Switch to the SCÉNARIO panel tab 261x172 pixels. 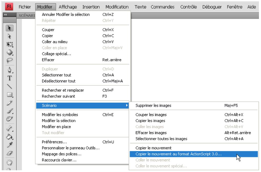(x=27, y=16)
